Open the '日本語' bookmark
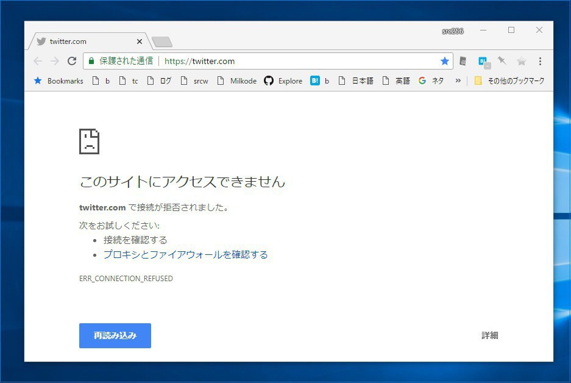The width and height of the screenshot is (571, 383). pyautogui.click(x=356, y=81)
